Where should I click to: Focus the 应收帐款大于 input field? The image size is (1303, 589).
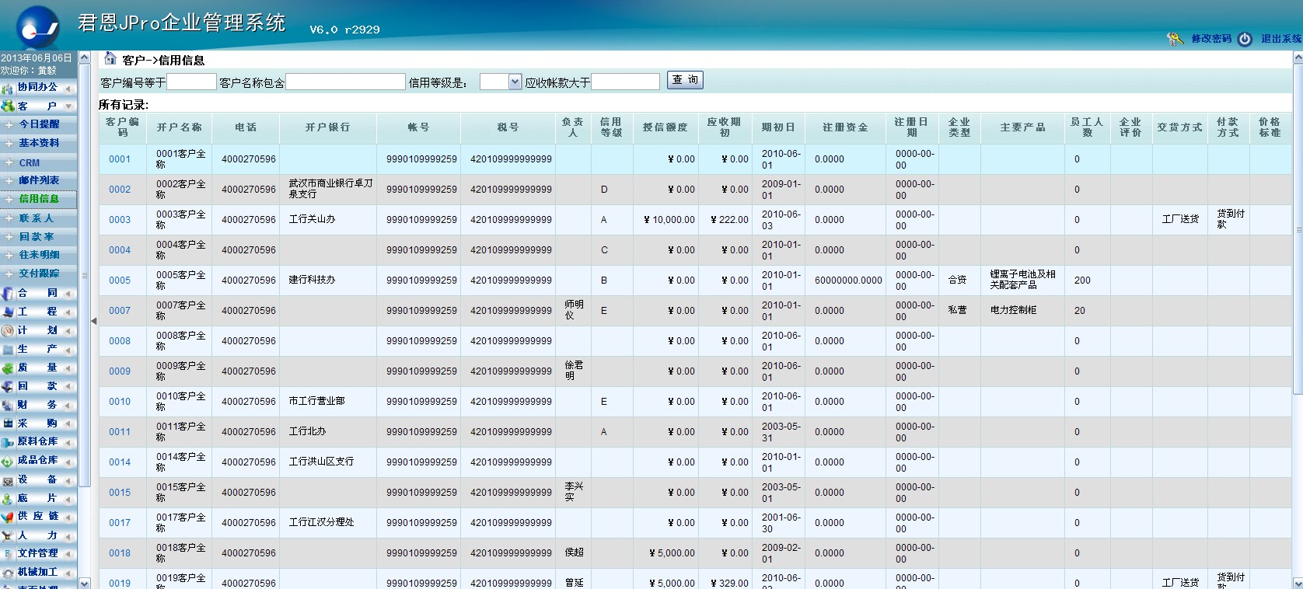click(x=625, y=82)
